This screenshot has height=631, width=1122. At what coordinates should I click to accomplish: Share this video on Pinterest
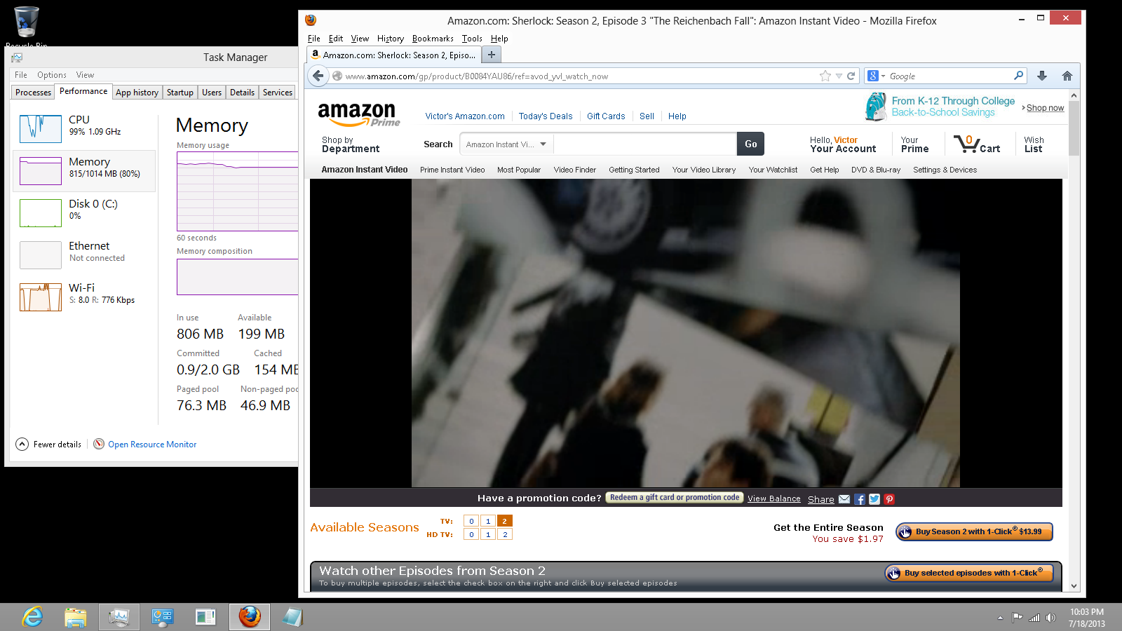coord(889,499)
